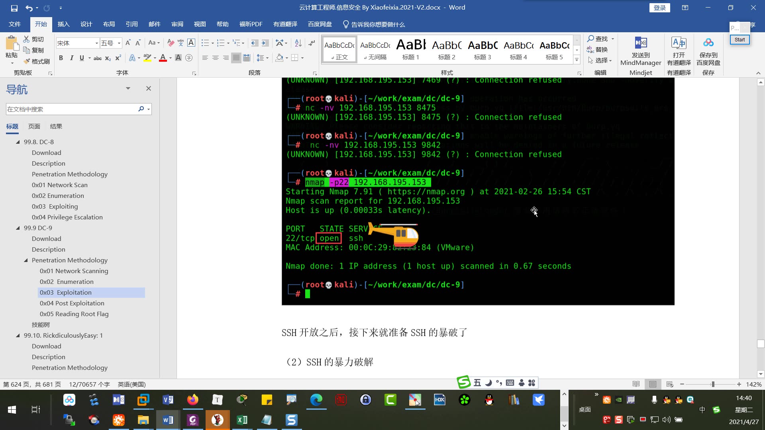Toggle bold formatting
Viewport: 765px width, 430px height.
pos(61,58)
